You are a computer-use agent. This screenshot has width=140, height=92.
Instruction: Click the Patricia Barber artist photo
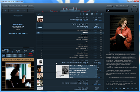[x=122, y=33]
